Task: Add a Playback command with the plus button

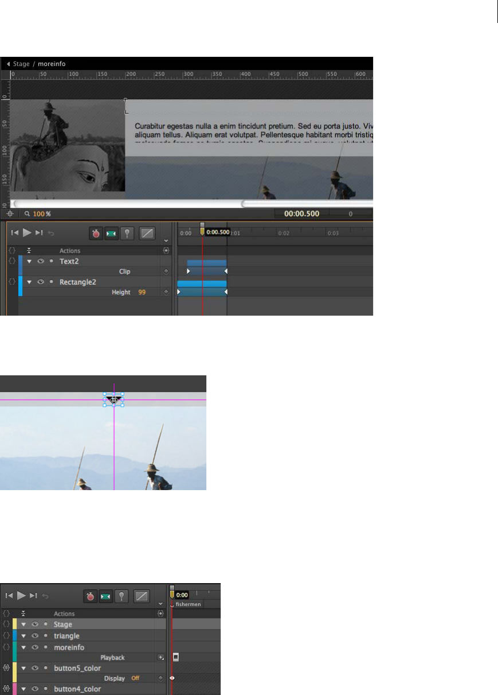Action: (162, 657)
